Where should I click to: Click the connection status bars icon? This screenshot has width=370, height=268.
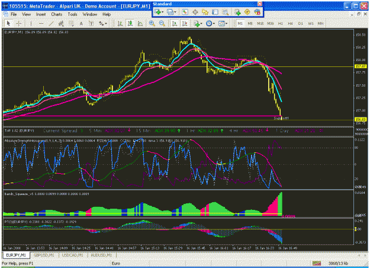[317, 263]
